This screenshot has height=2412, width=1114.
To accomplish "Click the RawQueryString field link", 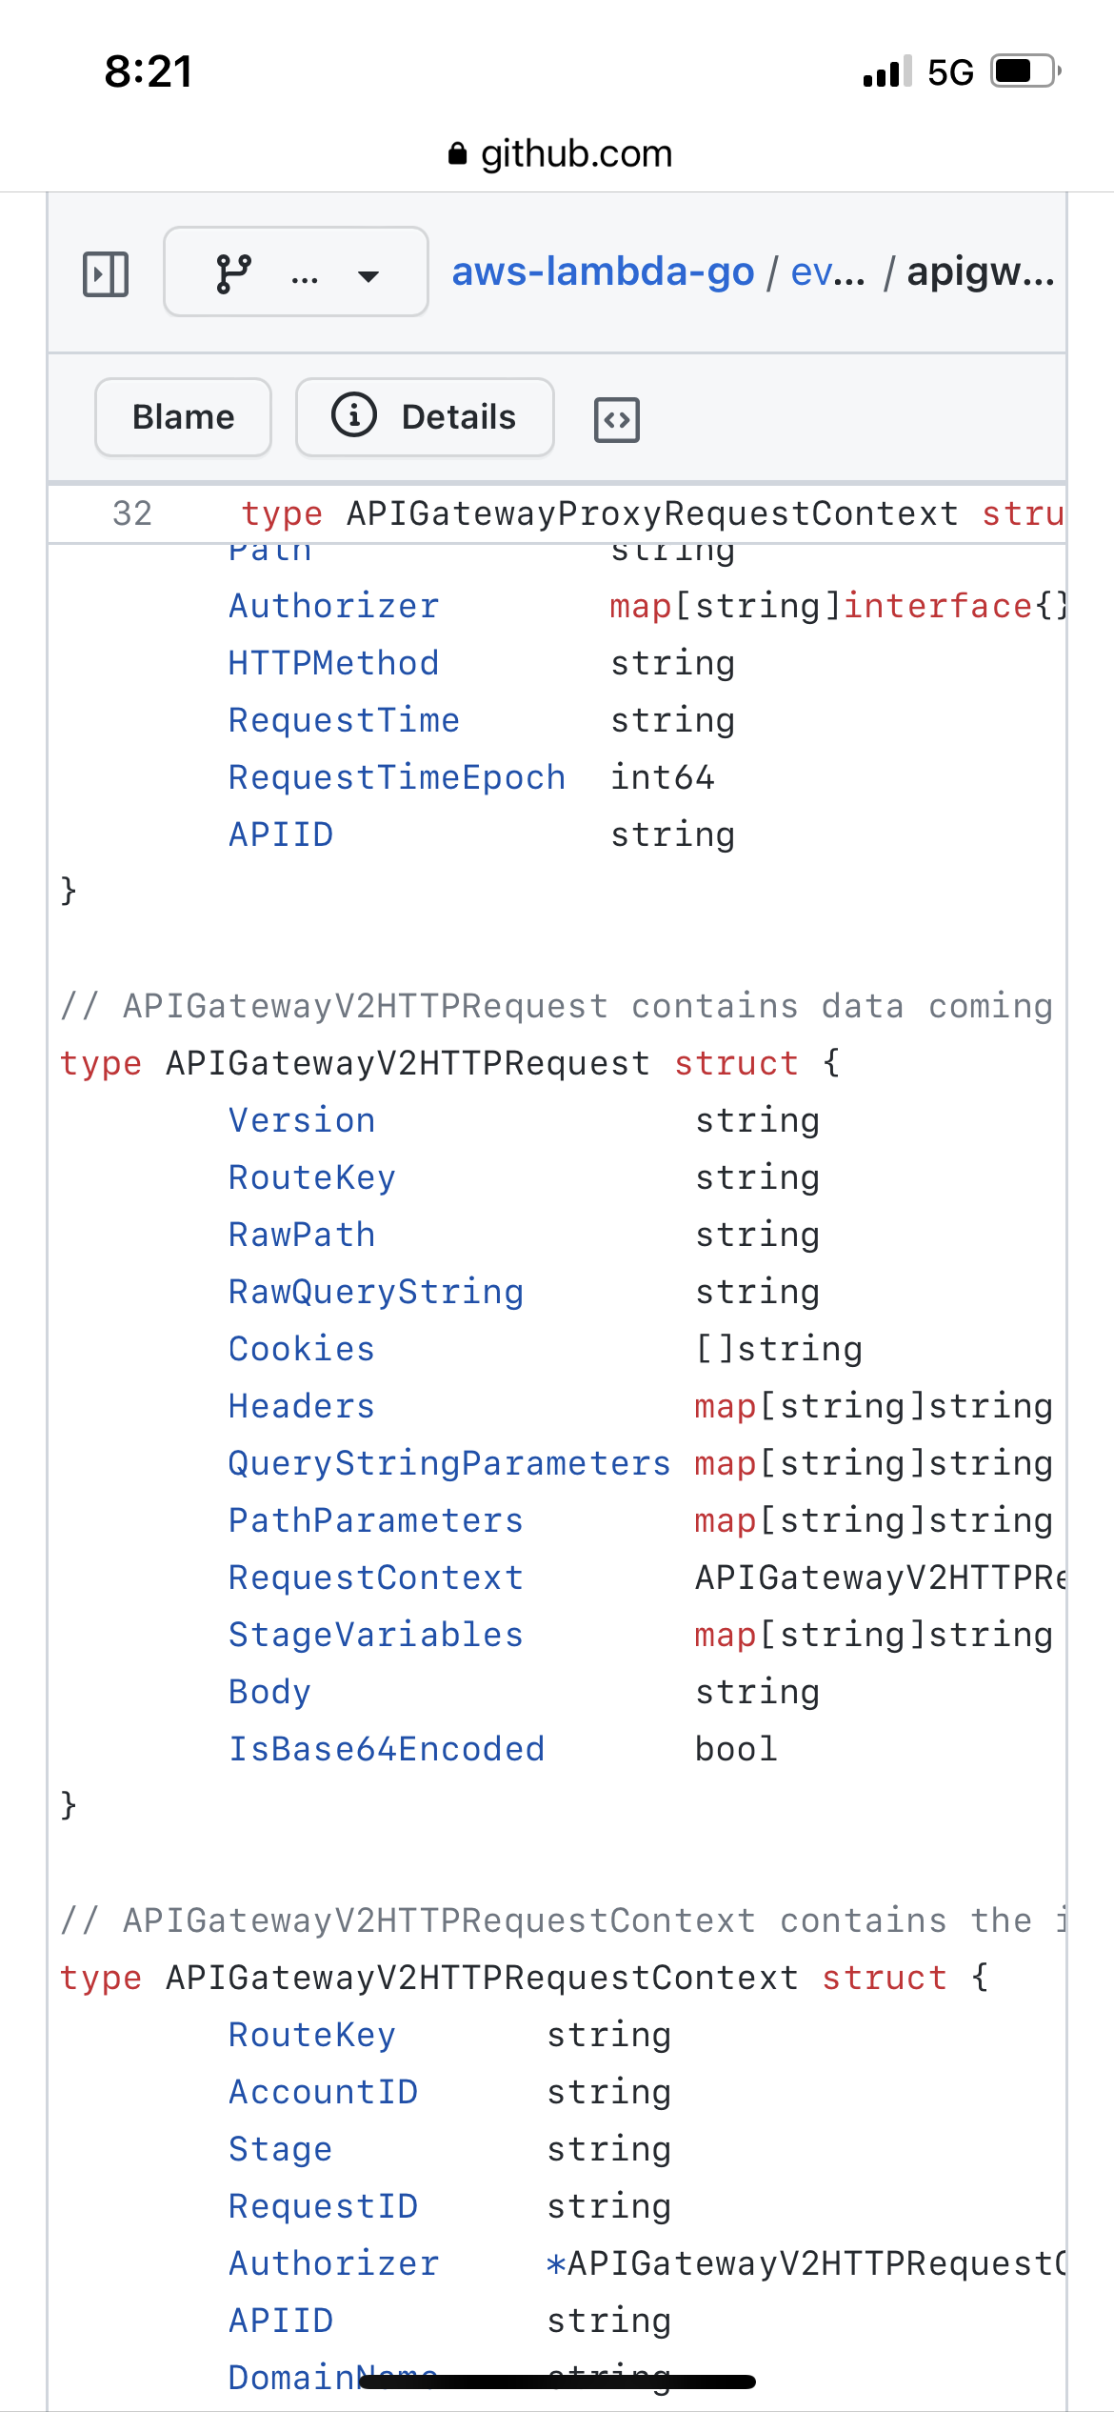I will coord(376,1292).
